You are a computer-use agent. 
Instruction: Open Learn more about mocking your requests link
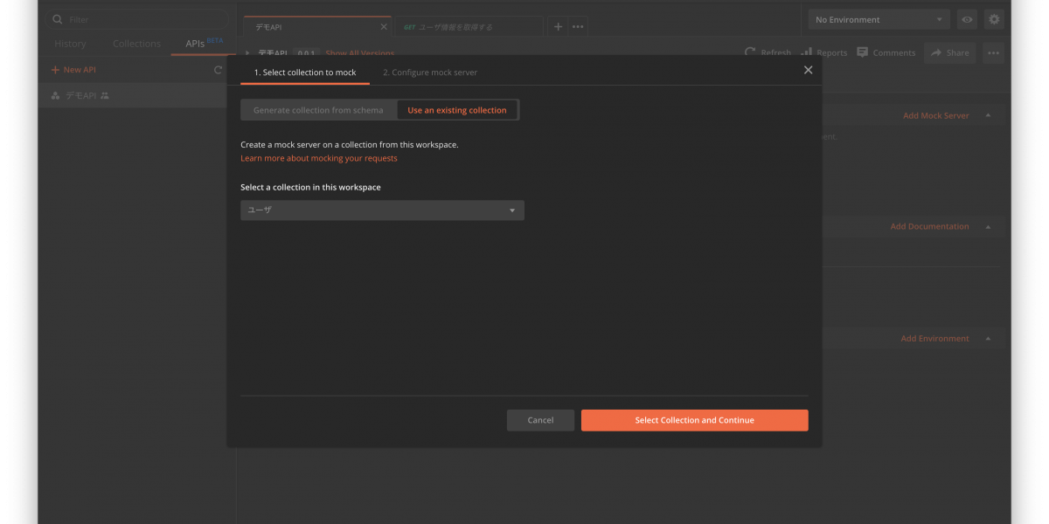[319, 158]
